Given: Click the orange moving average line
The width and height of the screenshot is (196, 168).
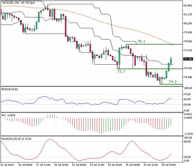Looking at the screenshot, I should 87,17.
